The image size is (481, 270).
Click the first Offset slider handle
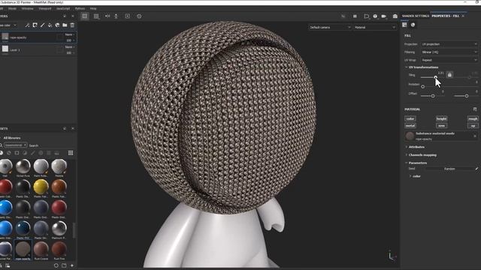pyautogui.click(x=433, y=96)
